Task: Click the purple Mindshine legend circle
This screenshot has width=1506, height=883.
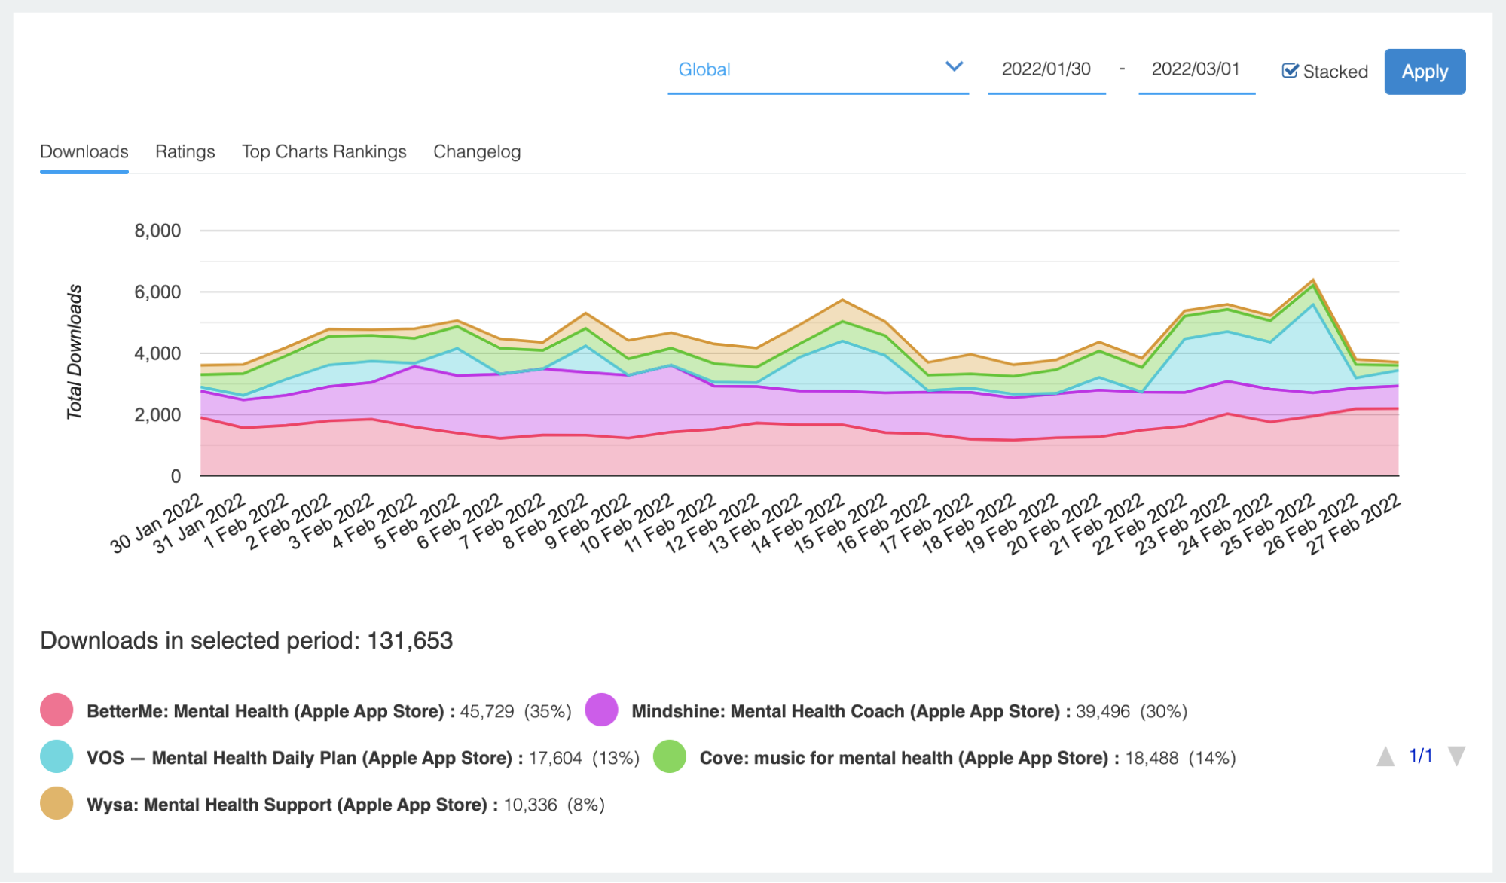Action: (x=601, y=710)
